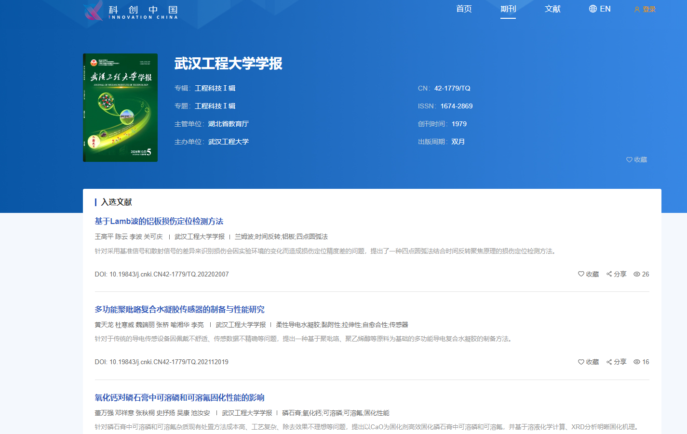Open the 文献 literature tab

(x=552, y=9)
